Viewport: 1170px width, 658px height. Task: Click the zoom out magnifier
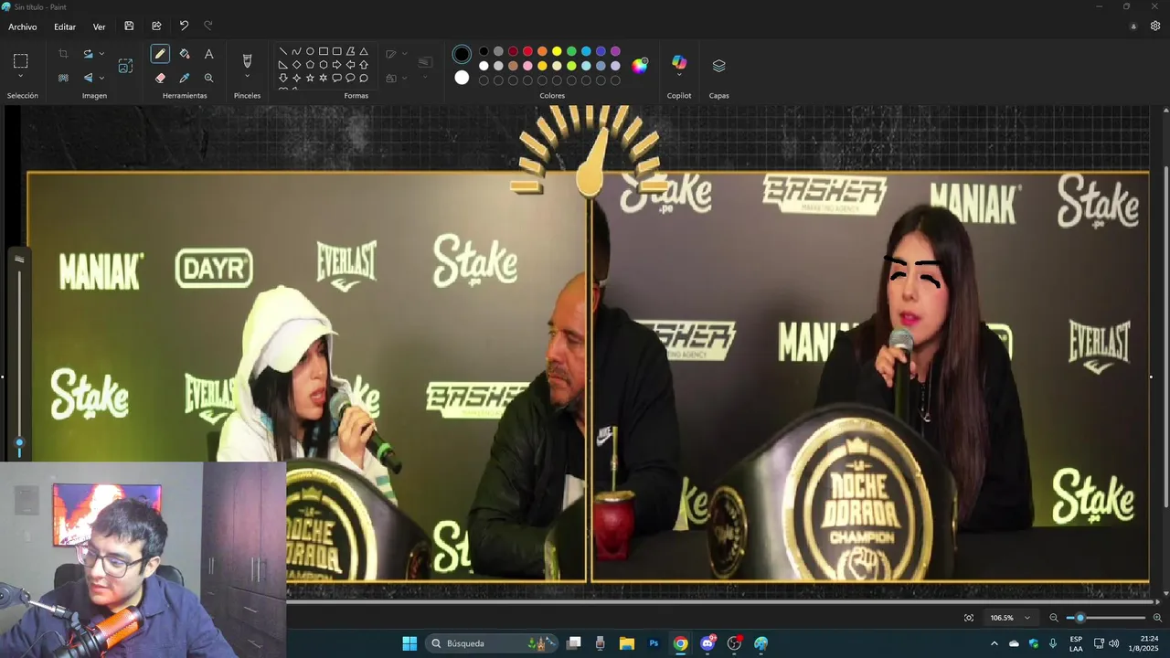coord(1054,618)
